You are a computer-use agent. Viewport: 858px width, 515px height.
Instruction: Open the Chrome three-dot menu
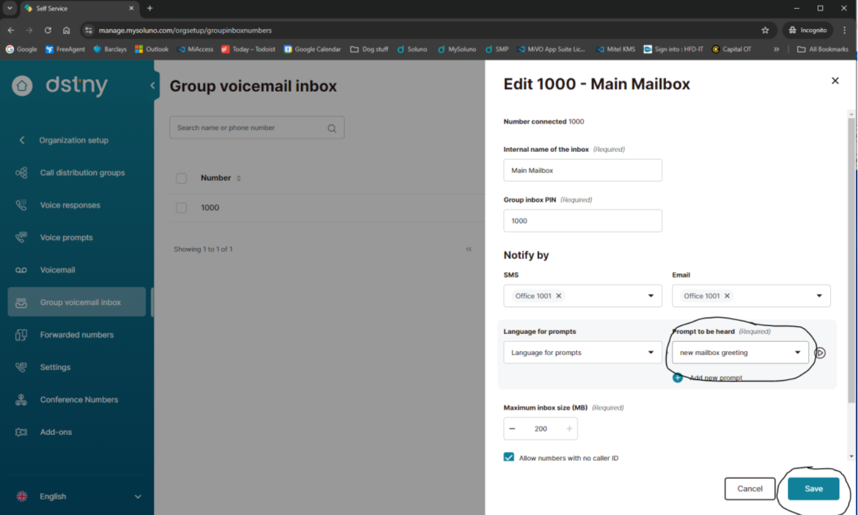(x=845, y=30)
